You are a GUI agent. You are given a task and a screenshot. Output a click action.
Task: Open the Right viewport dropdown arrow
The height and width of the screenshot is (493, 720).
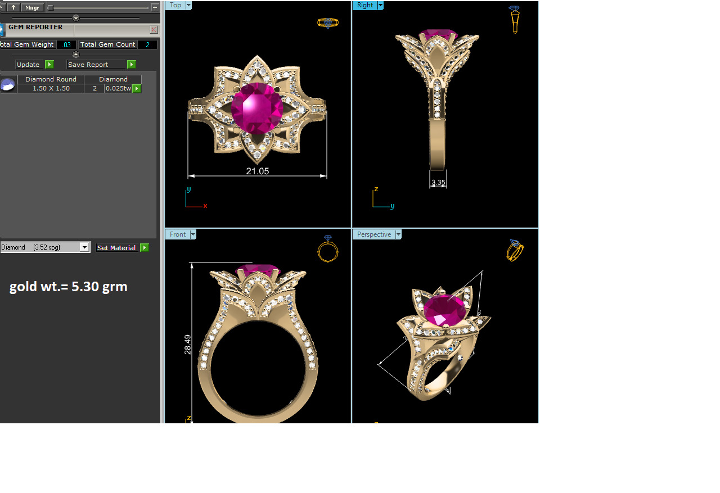[x=380, y=5]
